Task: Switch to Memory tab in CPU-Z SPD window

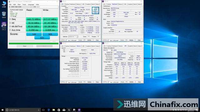Action: [x=121, y=46]
